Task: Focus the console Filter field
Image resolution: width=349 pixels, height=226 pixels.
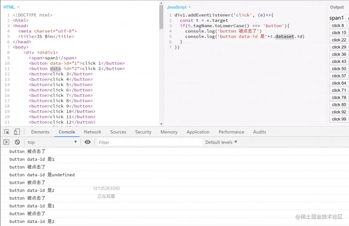Action: pyautogui.click(x=149, y=142)
